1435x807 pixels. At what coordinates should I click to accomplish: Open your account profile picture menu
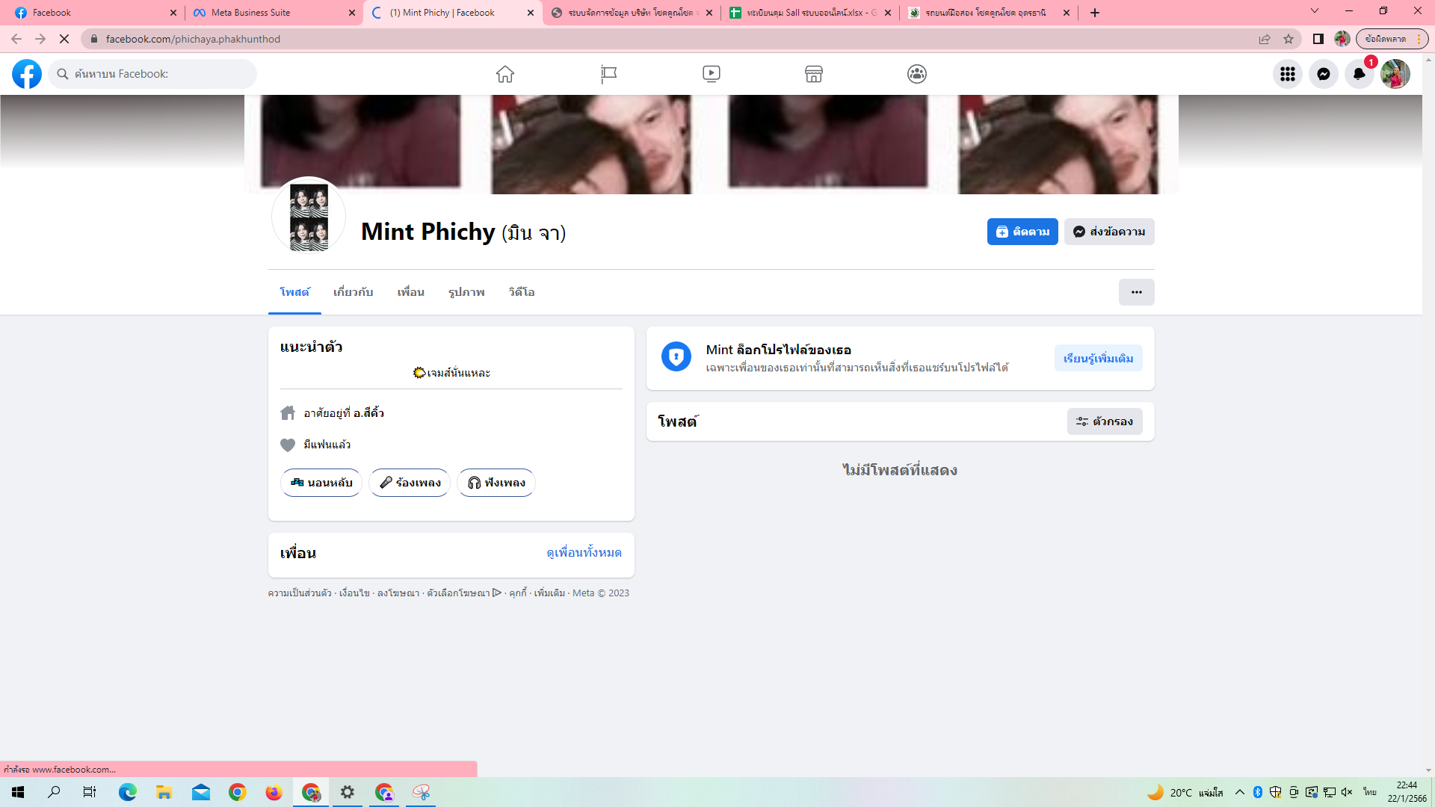[x=1395, y=74]
